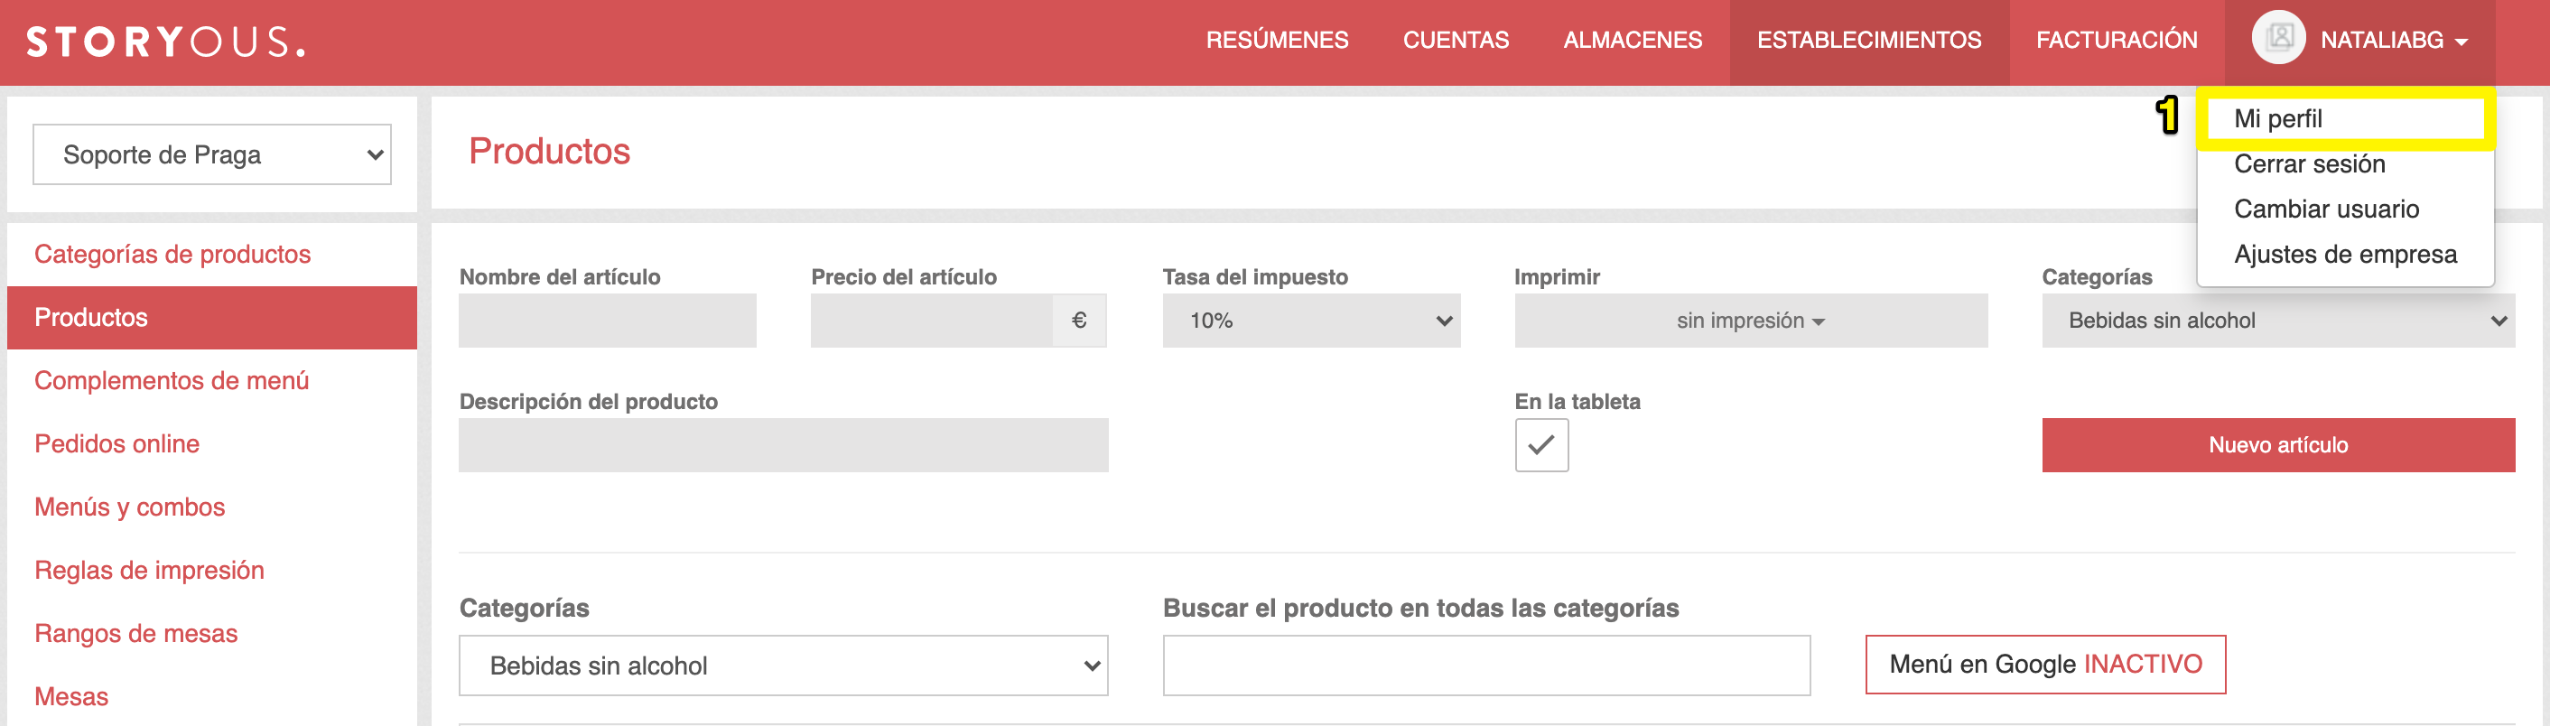This screenshot has height=726, width=2550.
Task: Open the Tasa del impuesto 10% dropdown
Action: tap(1312, 321)
